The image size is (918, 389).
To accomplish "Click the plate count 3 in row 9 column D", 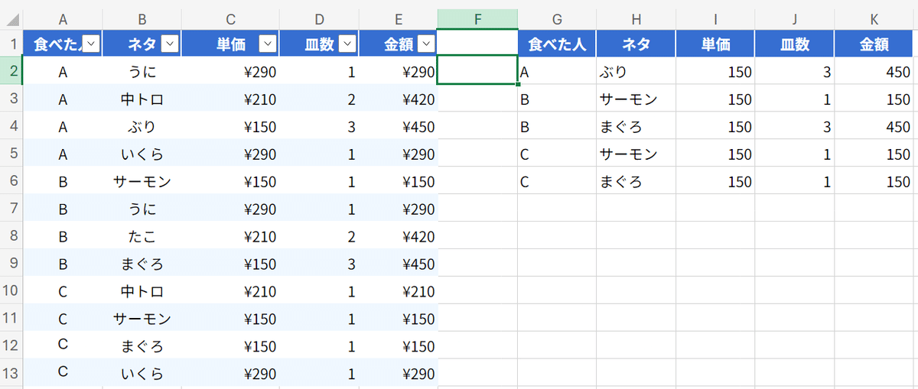I will 318,264.
